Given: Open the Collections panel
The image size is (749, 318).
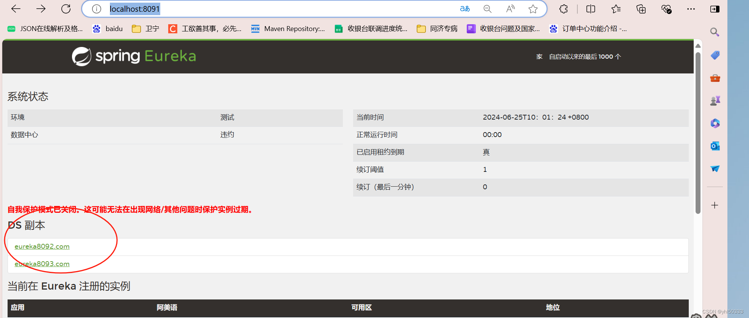Looking at the screenshot, I should coord(641,9).
